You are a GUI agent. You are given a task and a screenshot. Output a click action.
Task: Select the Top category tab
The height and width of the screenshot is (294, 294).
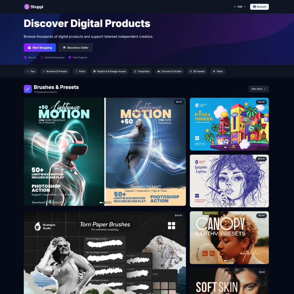pos(30,71)
